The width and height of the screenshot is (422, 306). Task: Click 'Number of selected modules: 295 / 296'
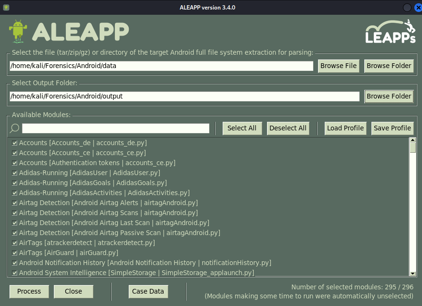click(x=352, y=287)
